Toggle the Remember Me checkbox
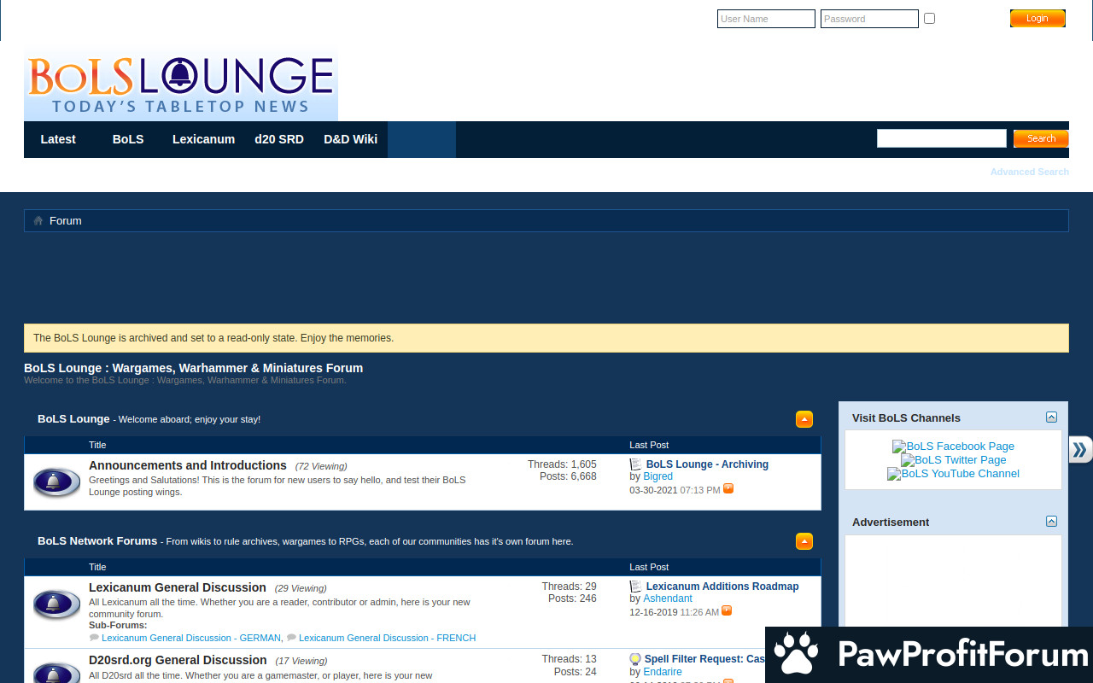This screenshot has height=683, width=1093. [930, 18]
